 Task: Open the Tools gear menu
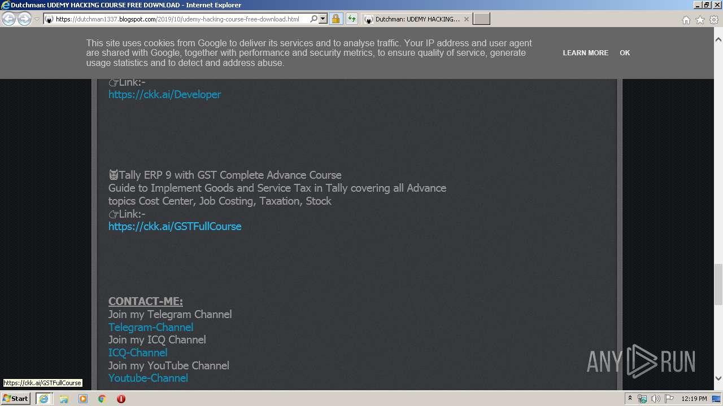pyautogui.click(x=713, y=20)
